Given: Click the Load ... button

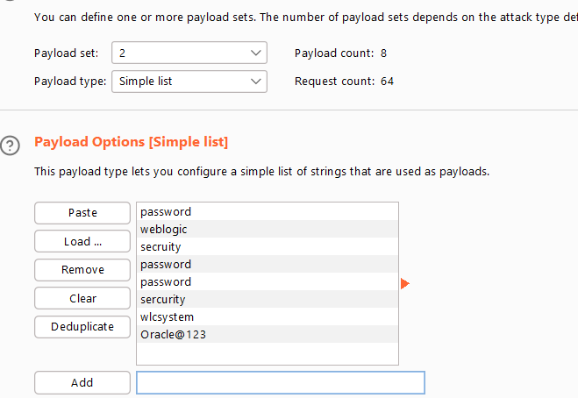Looking at the screenshot, I should pyautogui.click(x=82, y=241).
